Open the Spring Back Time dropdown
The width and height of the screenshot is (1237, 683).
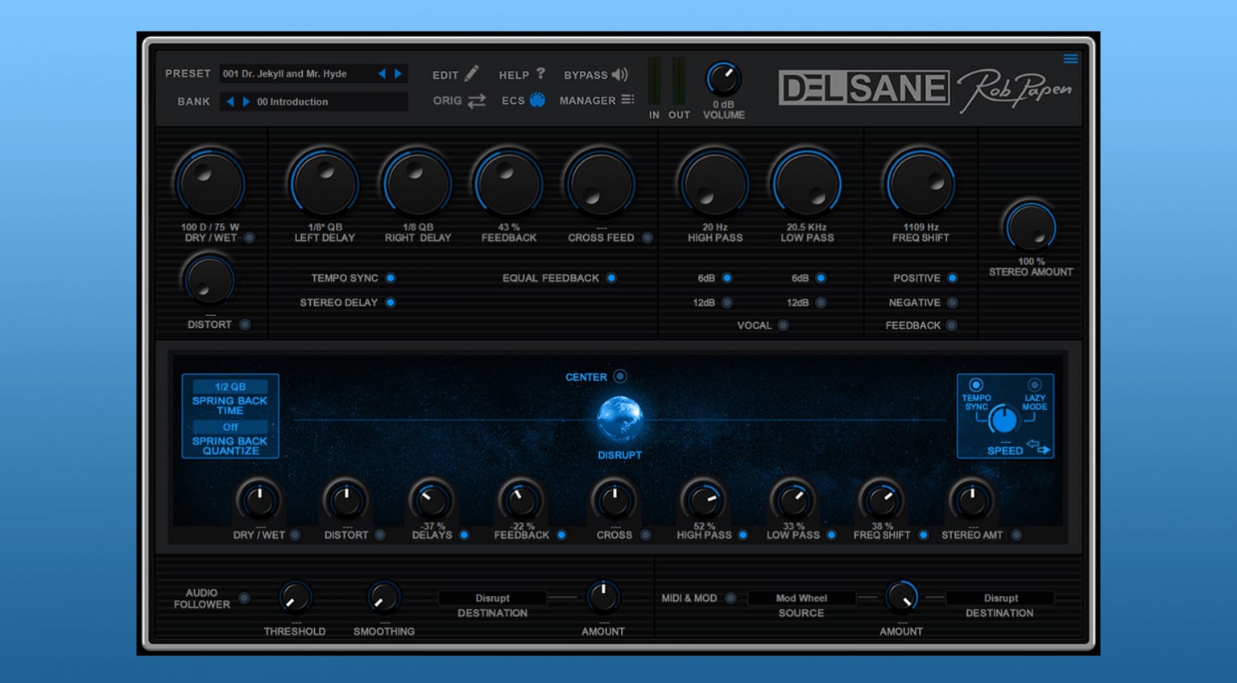[x=230, y=387]
